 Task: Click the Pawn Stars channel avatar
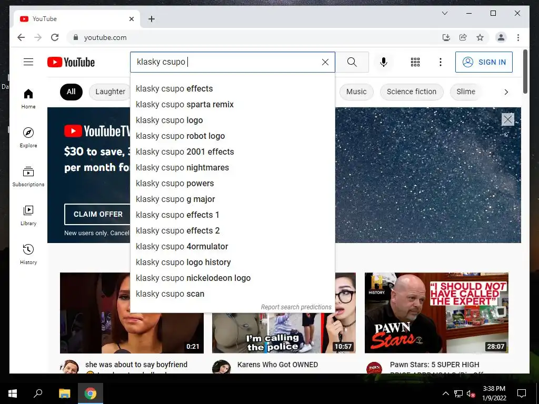click(x=374, y=368)
